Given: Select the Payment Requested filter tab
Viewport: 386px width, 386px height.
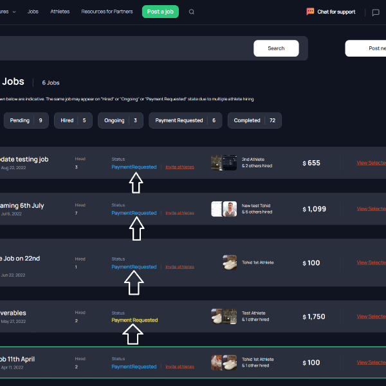Looking at the screenshot, I should click(185, 120).
